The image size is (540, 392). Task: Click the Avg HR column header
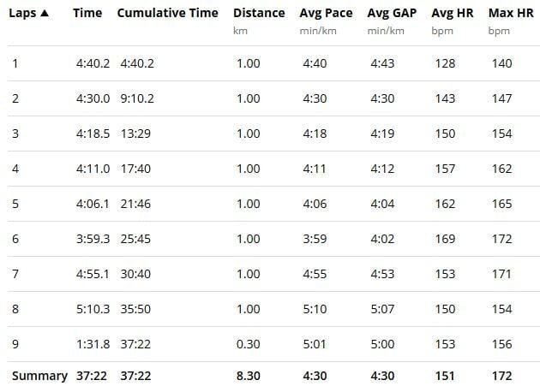(453, 14)
